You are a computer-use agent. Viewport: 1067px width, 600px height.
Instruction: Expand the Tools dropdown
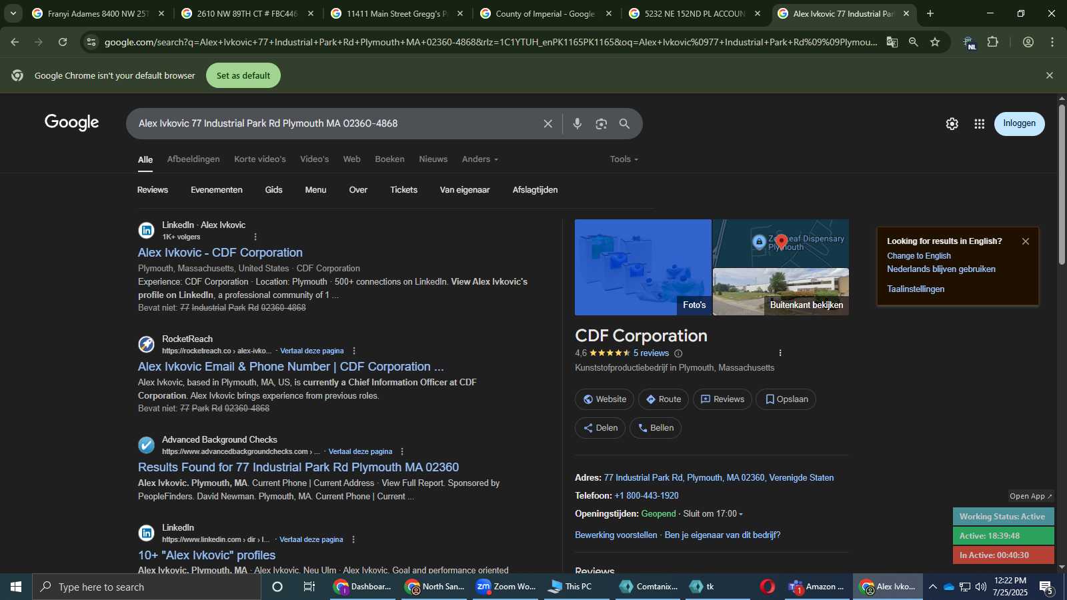click(x=624, y=159)
